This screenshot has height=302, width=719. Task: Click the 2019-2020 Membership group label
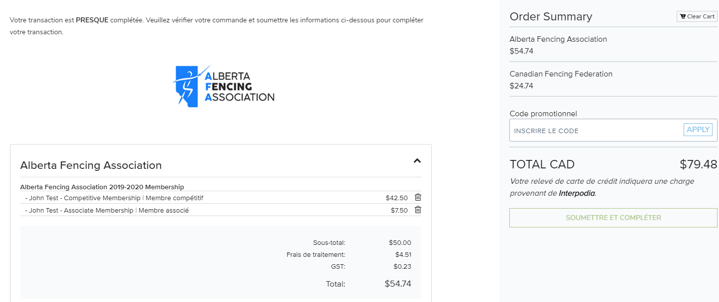click(x=102, y=187)
